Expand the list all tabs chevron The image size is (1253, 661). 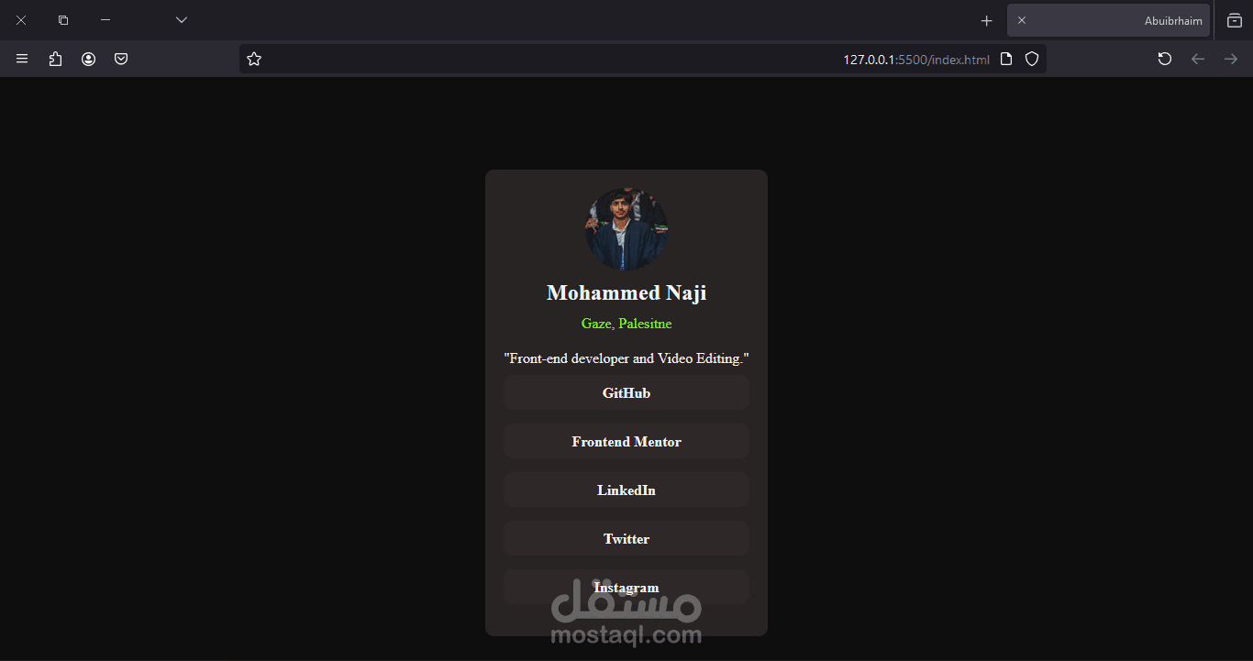182,20
